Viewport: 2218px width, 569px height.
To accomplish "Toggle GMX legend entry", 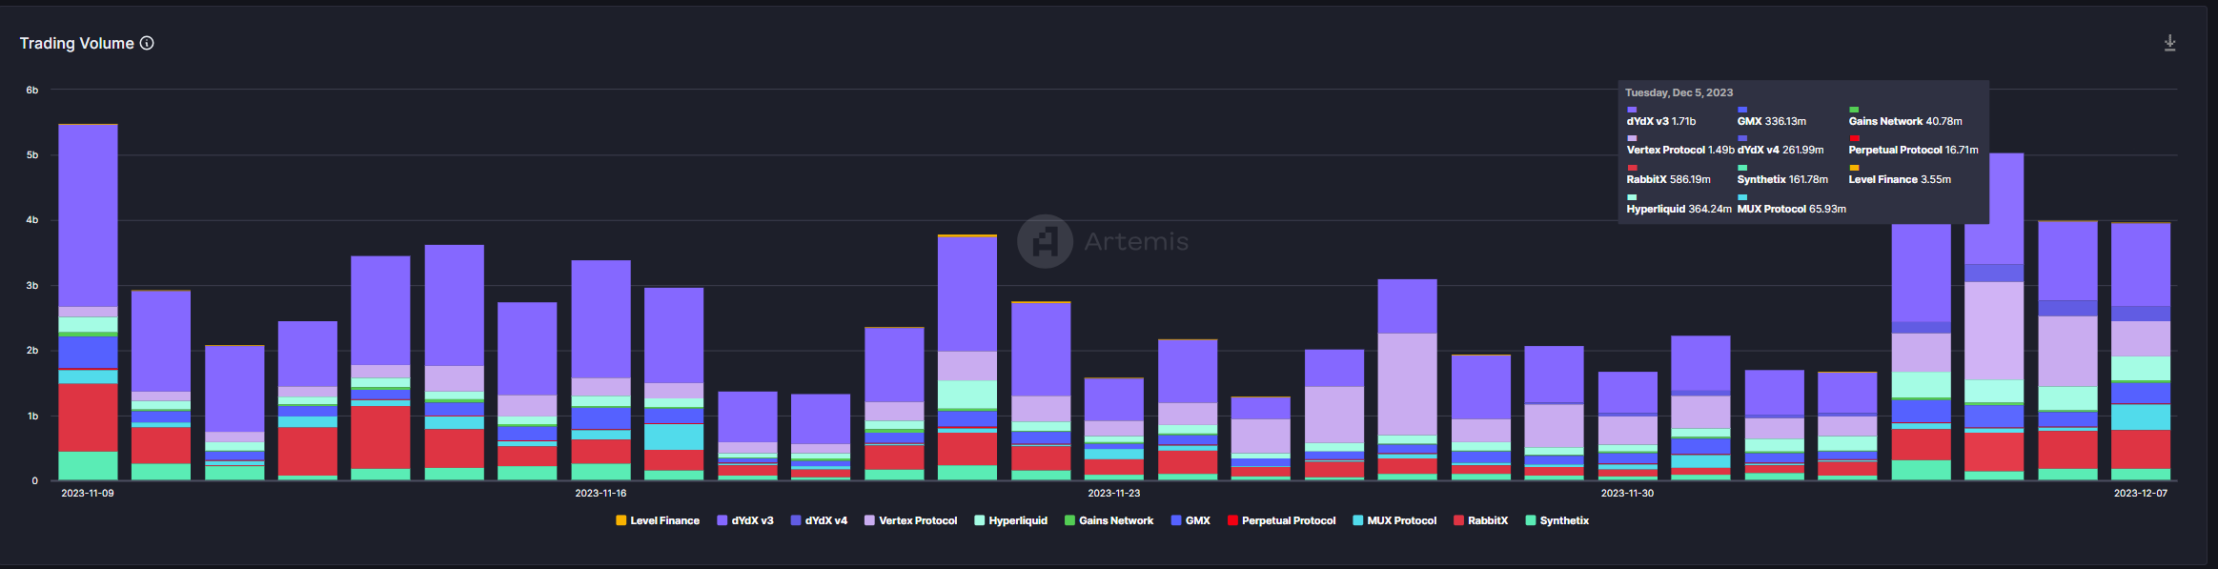I will click(1190, 520).
